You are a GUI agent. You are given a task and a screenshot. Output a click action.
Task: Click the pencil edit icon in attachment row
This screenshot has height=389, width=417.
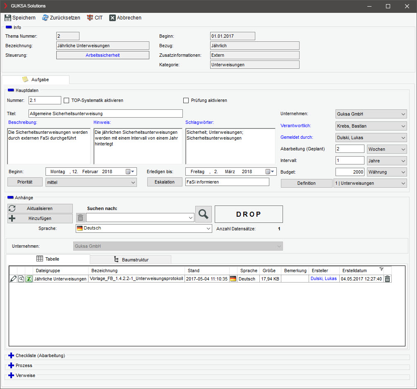(x=13, y=279)
